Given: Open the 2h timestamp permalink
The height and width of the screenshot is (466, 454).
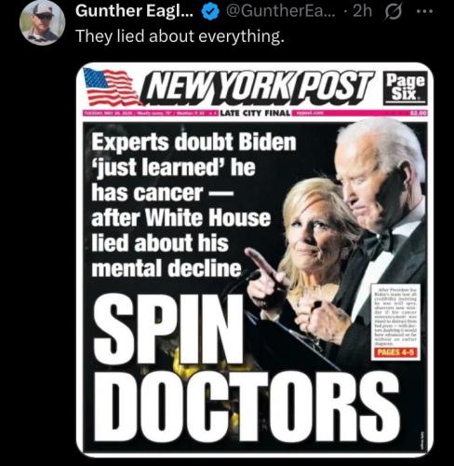Looking at the screenshot, I should coord(362,11).
